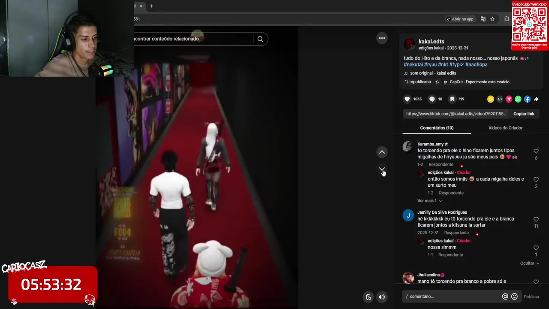Image resolution: width=549 pixels, height=309 pixels.
Task: Open the kakal.edts username link
Action: 431,42
